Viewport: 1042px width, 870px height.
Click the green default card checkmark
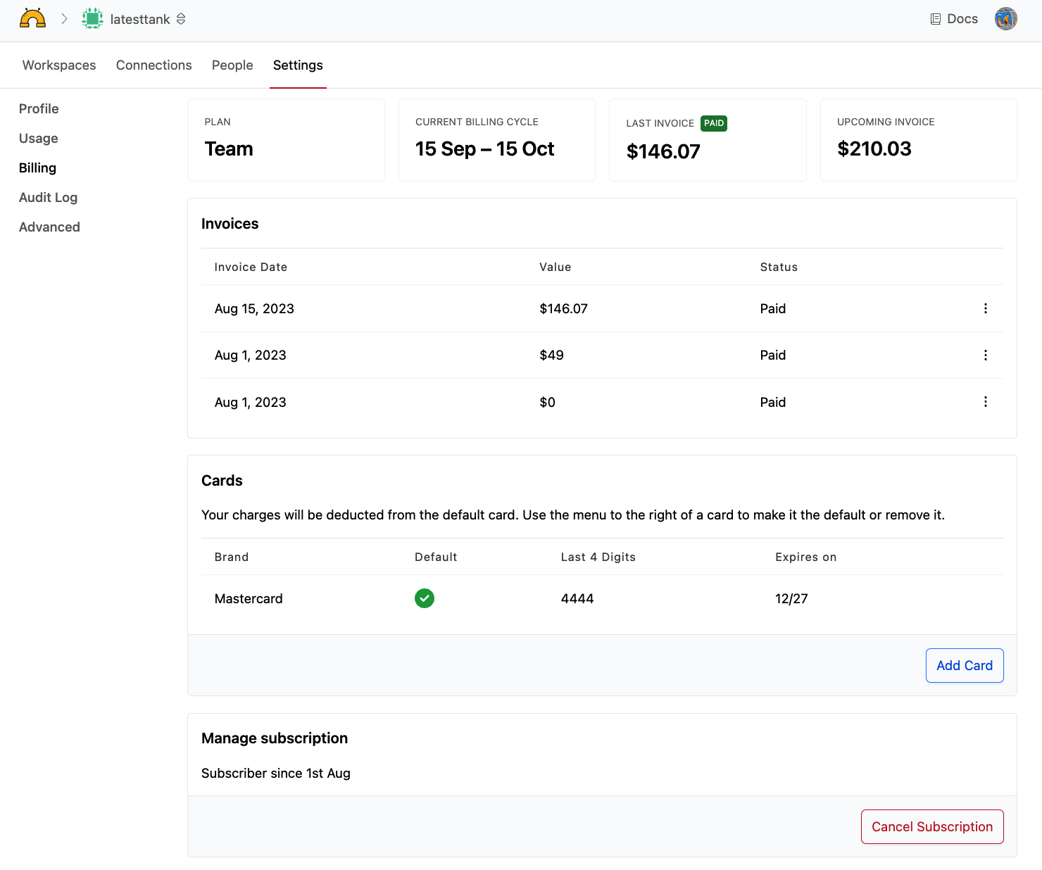pyautogui.click(x=424, y=598)
